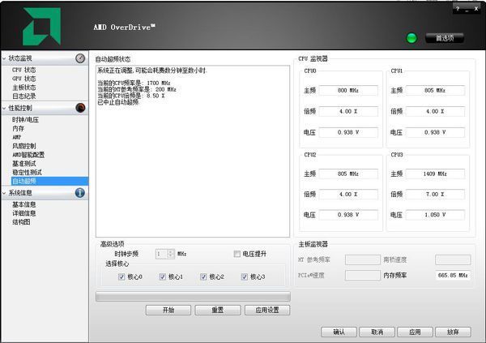Click the 应用设置 button
Image resolution: width=486 pixels, height=343 pixels.
[x=267, y=310]
